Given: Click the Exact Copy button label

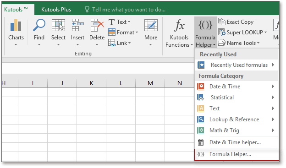Looking at the screenshot, I should [240, 22].
